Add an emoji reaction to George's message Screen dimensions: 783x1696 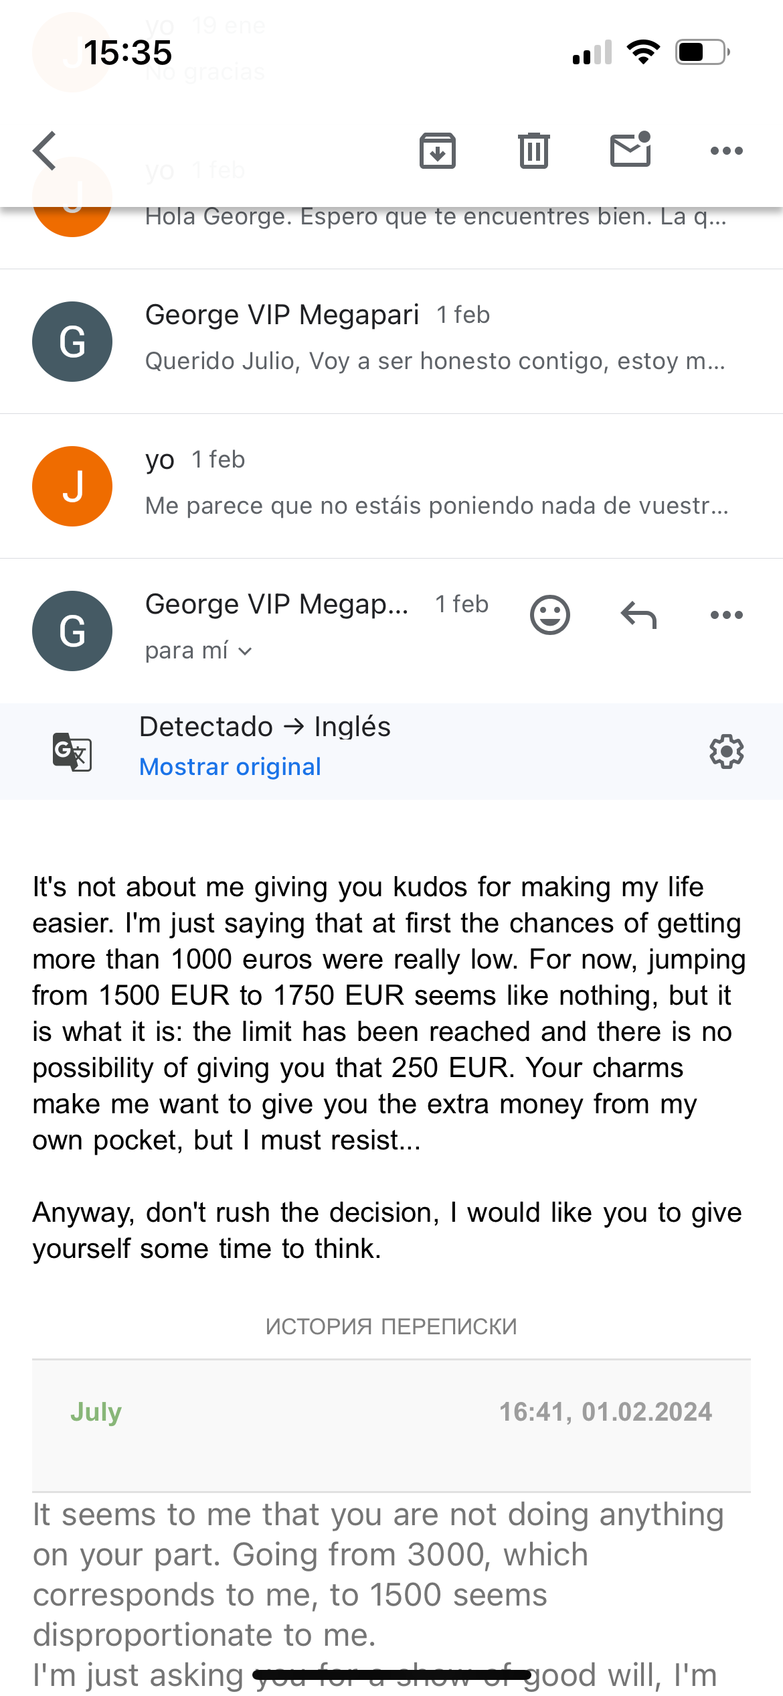click(x=549, y=615)
